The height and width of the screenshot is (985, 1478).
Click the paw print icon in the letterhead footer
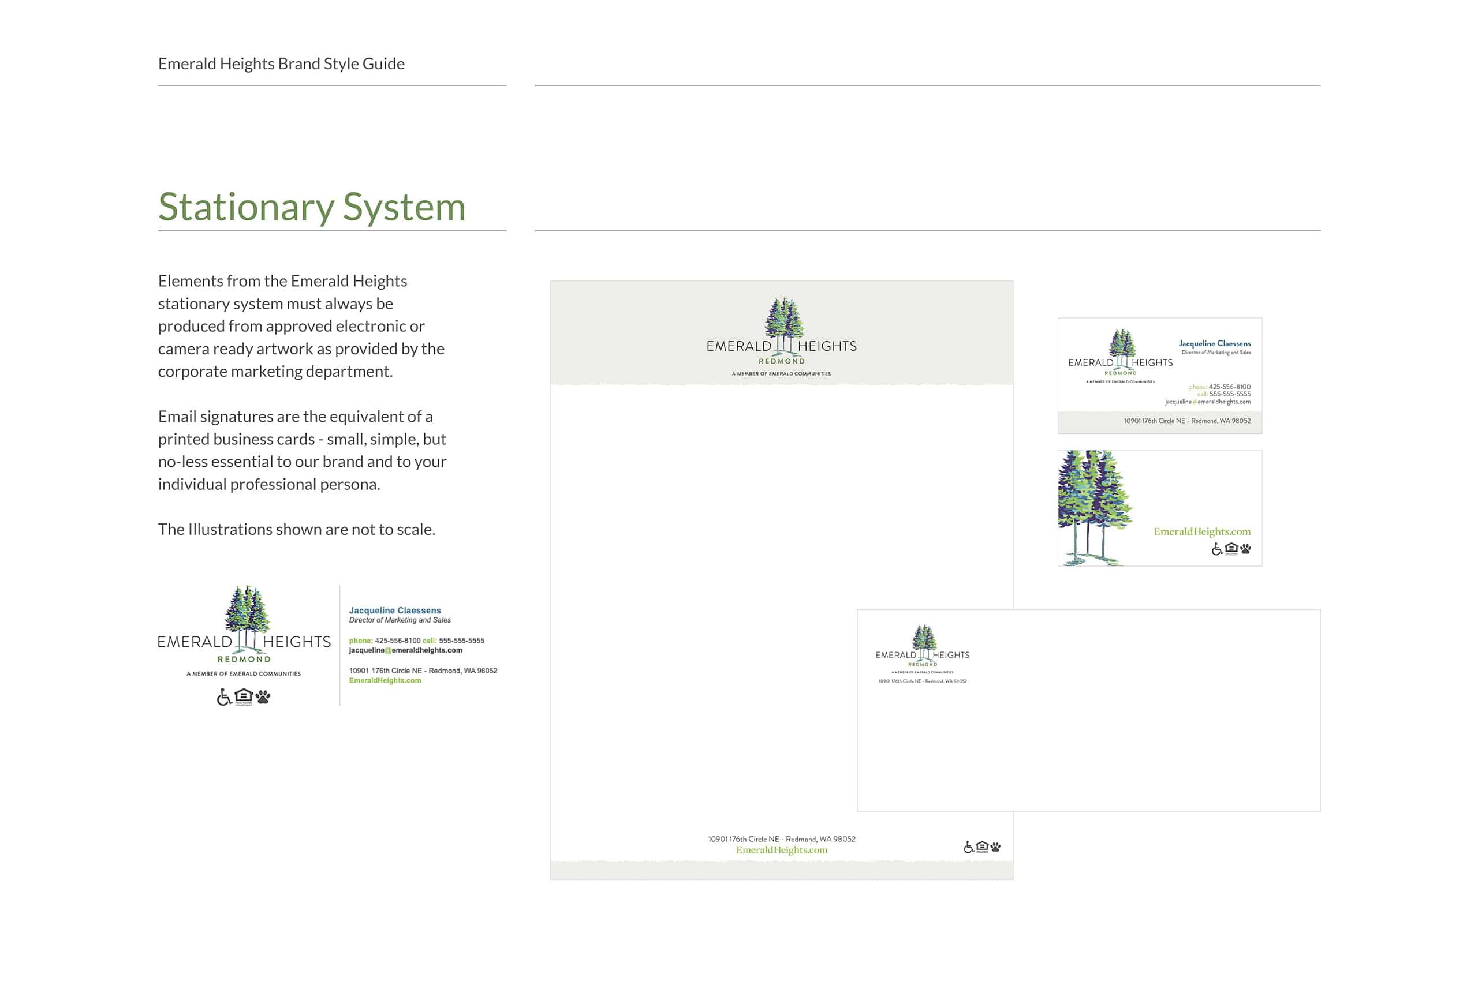pos(995,847)
